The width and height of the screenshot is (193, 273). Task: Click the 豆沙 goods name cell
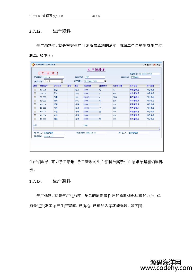point(56,93)
